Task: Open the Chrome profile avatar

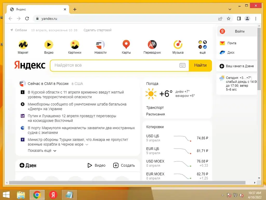Action: [247, 18]
